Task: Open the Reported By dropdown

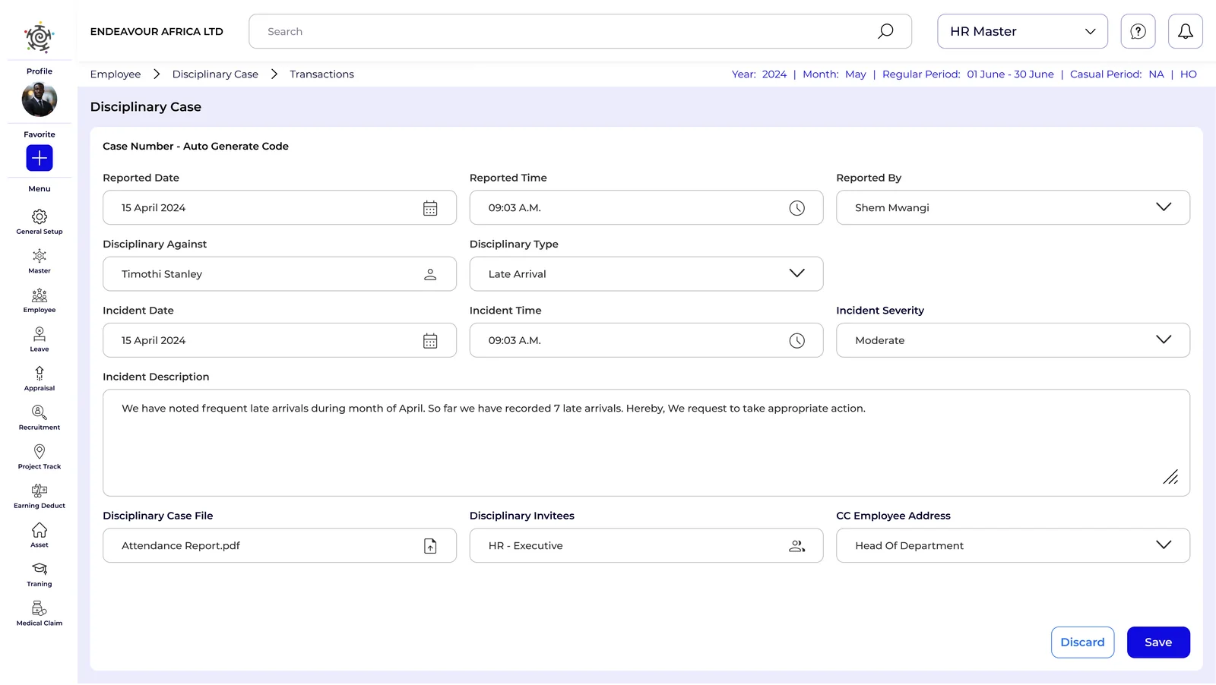Action: (1012, 207)
